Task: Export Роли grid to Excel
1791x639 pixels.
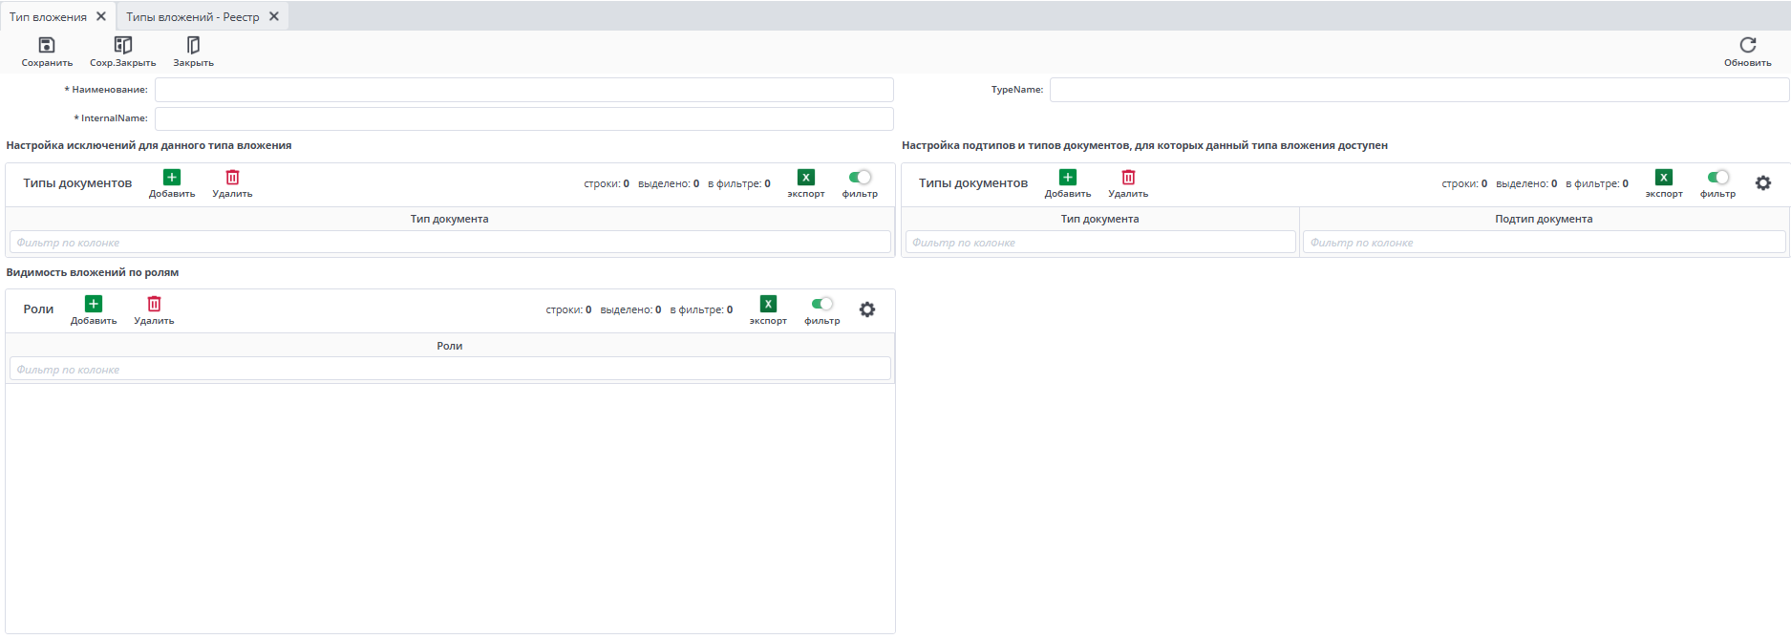Action: pyautogui.click(x=768, y=305)
